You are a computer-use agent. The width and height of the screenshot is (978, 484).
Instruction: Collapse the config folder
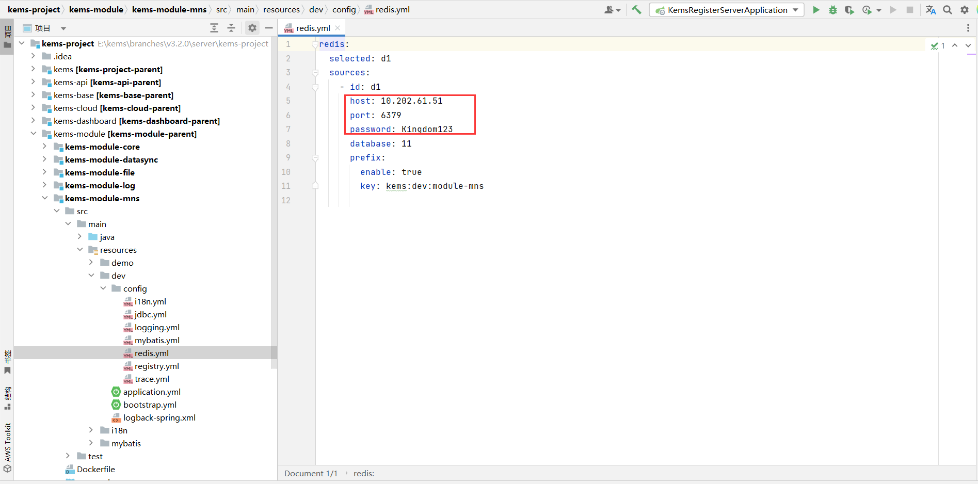(x=103, y=288)
